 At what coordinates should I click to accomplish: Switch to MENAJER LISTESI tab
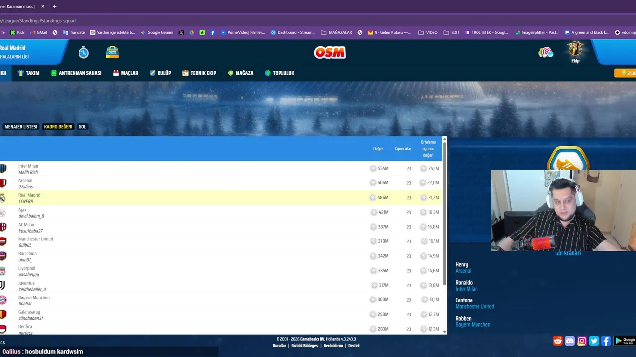pyautogui.click(x=21, y=127)
